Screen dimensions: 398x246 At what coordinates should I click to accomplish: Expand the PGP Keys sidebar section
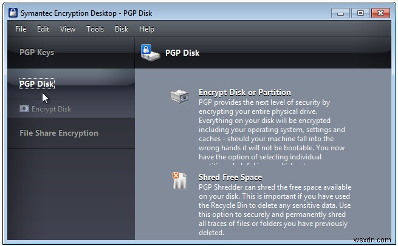(37, 53)
